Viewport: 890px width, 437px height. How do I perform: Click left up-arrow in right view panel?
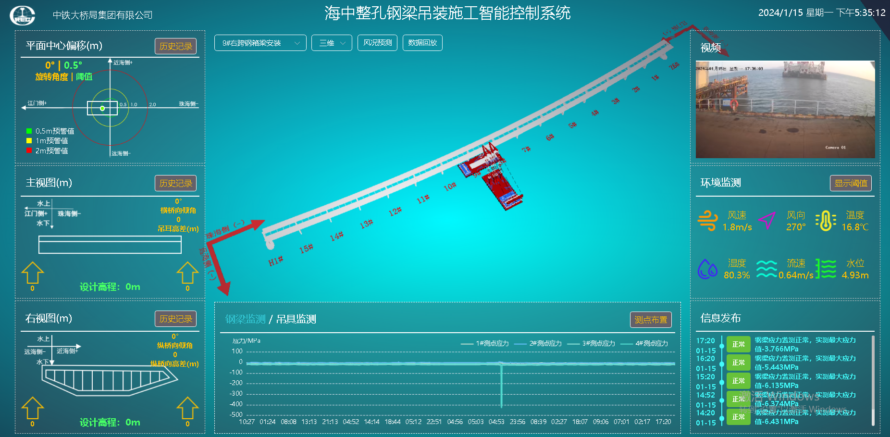point(33,408)
